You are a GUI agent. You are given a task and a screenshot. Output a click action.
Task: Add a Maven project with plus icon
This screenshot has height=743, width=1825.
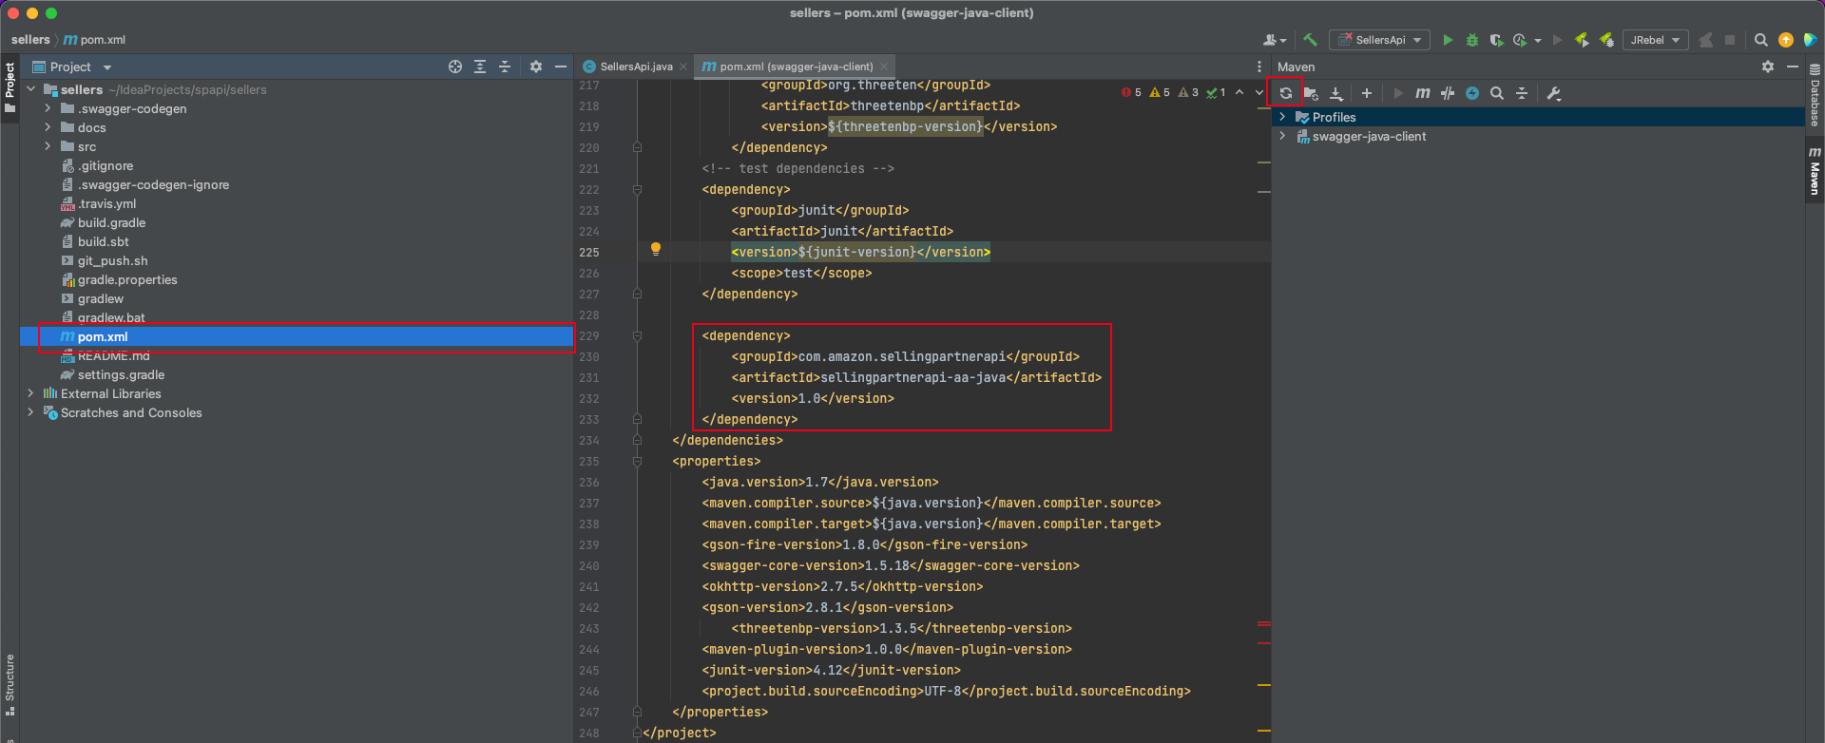[x=1366, y=93]
